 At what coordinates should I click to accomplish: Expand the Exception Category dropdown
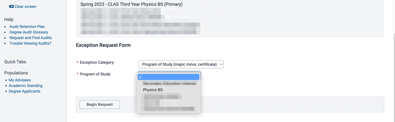coord(181,64)
